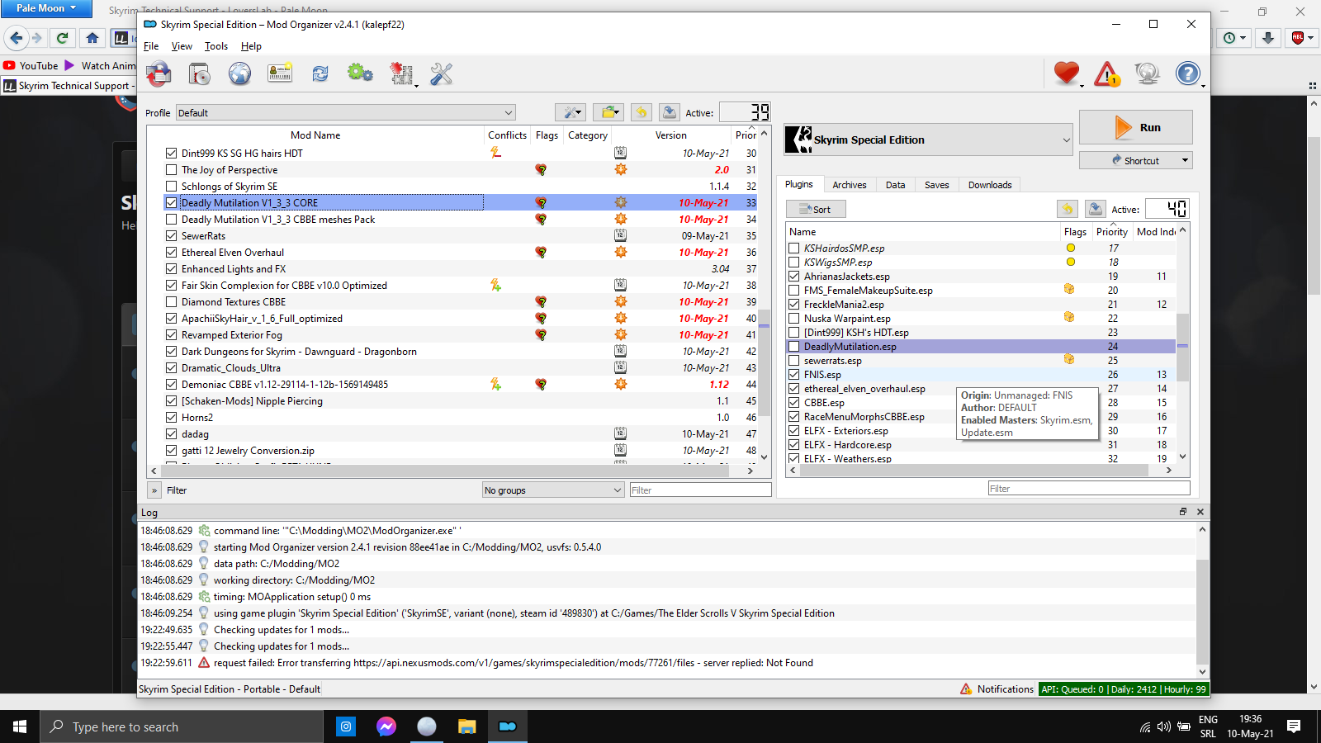Viewport: 1321px width, 743px height.
Task: Enable KSHairdosSMP.esp plugin checkbox
Action: (x=793, y=248)
